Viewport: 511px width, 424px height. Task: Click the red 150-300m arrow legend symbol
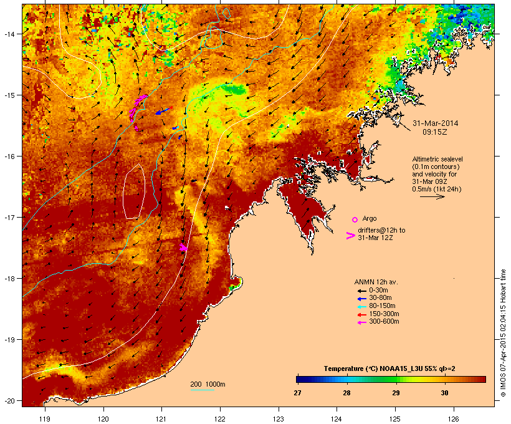click(361, 314)
